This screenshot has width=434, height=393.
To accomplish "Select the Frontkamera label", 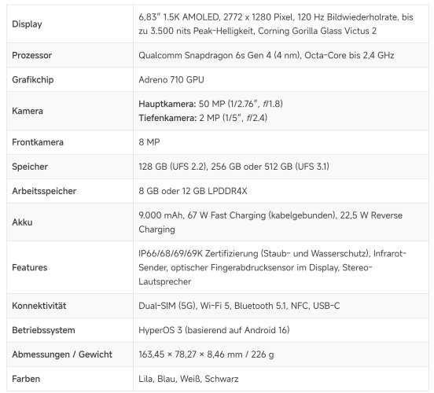I will tap(38, 142).
